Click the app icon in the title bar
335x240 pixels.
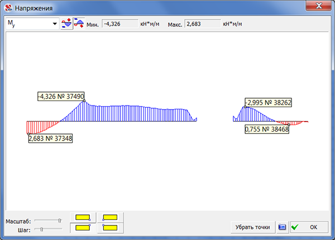pyautogui.click(x=8, y=7)
